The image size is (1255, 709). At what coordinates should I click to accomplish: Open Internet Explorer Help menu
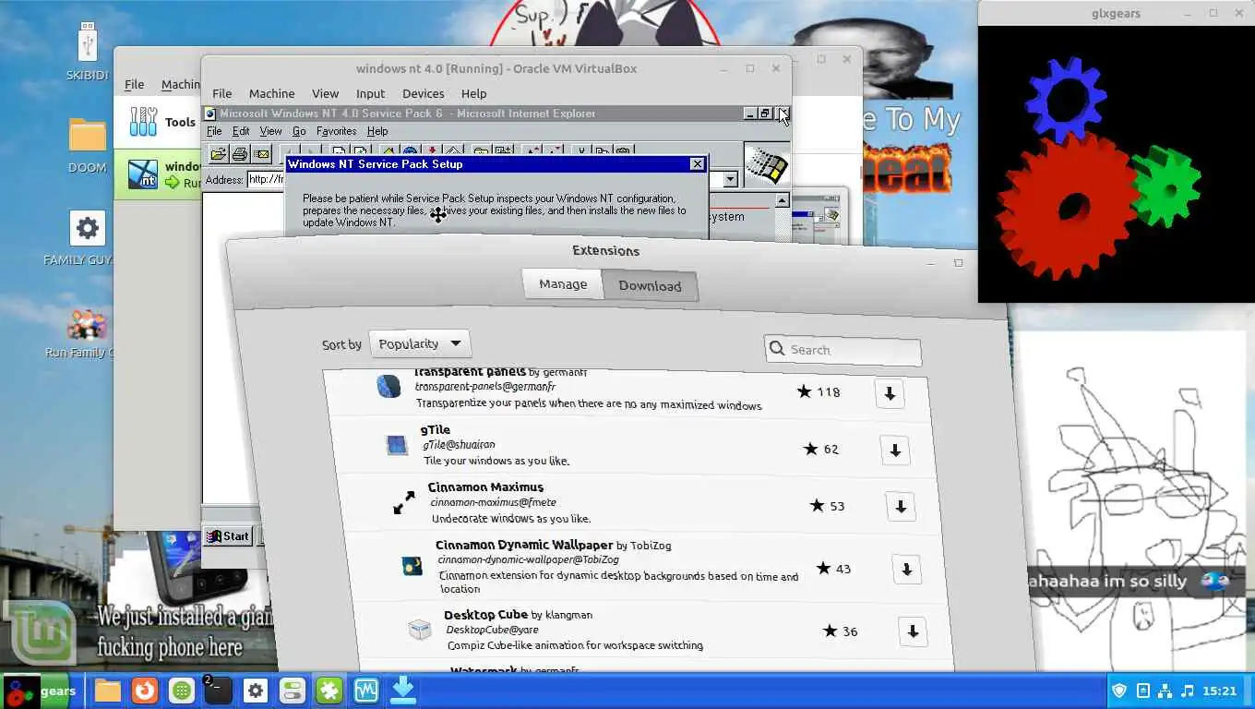pyautogui.click(x=377, y=131)
